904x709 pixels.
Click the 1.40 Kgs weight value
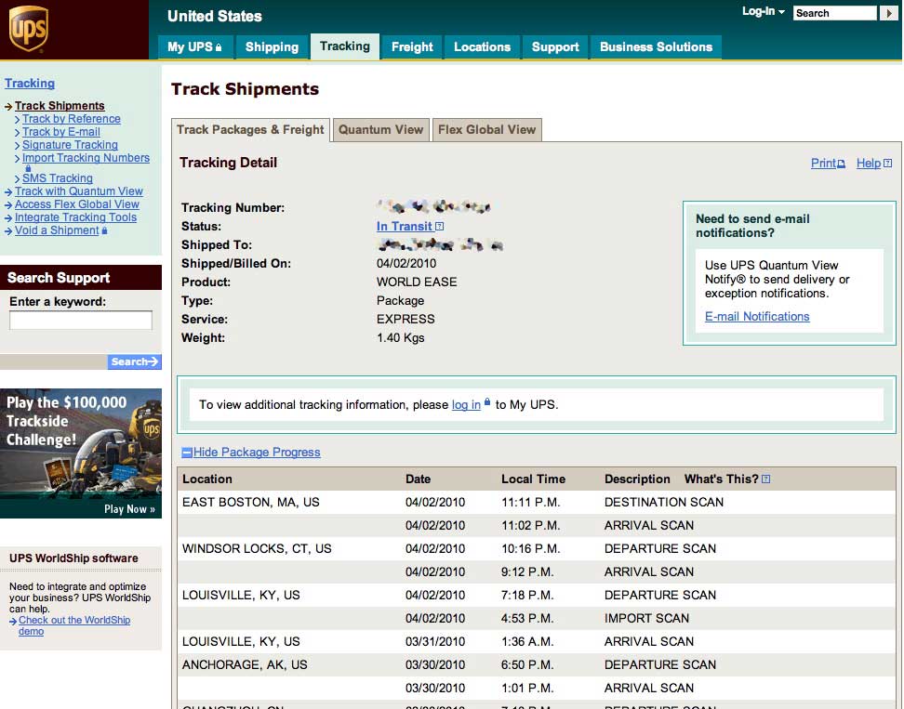click(x=401, y=338)
